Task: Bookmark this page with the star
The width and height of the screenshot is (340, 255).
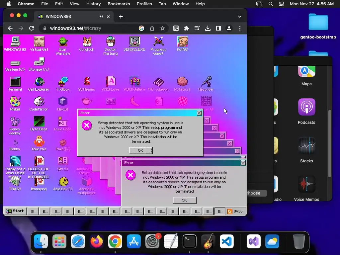Action: 163,28
